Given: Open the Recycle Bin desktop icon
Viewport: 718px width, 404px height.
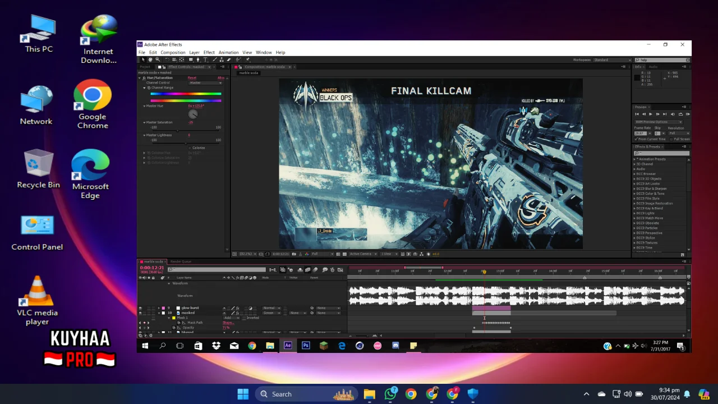Looking at the screenshot, I should coord(38,168).
